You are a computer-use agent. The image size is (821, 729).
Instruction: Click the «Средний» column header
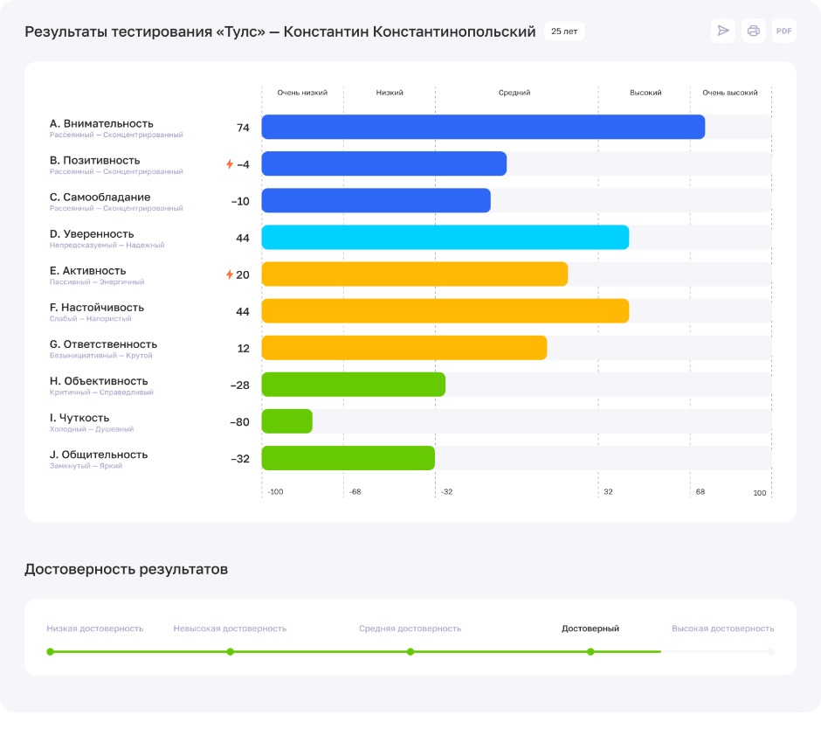point(514,93)
